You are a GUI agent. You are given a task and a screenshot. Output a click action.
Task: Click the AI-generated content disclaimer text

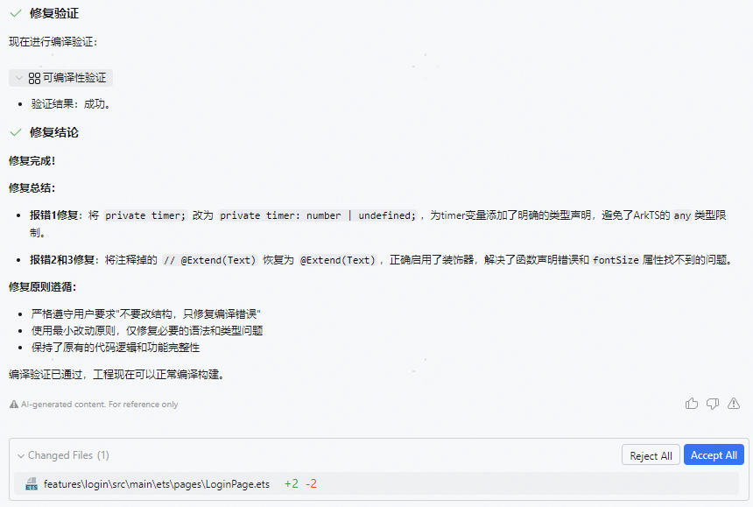coord(98,404)
